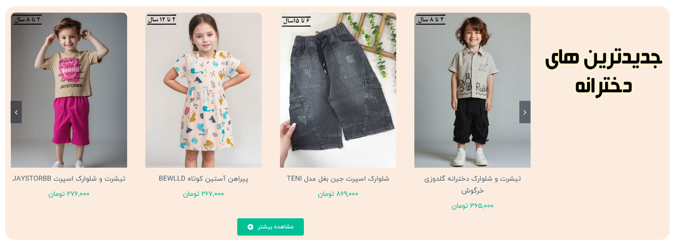Screen dimensions: 678x245
Task: Open the JAYSTORBB t-shirt and shorts image
Action: click(69, 90)
